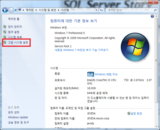Click the shield icon beside 장치 관리자
160x130 pixels.
click(5, 27)
